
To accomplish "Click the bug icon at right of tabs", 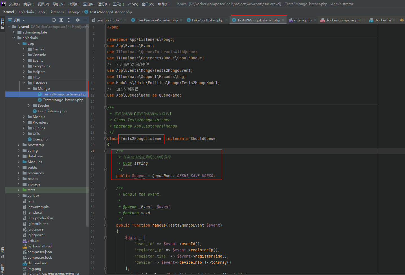I will tap(402, 20).
